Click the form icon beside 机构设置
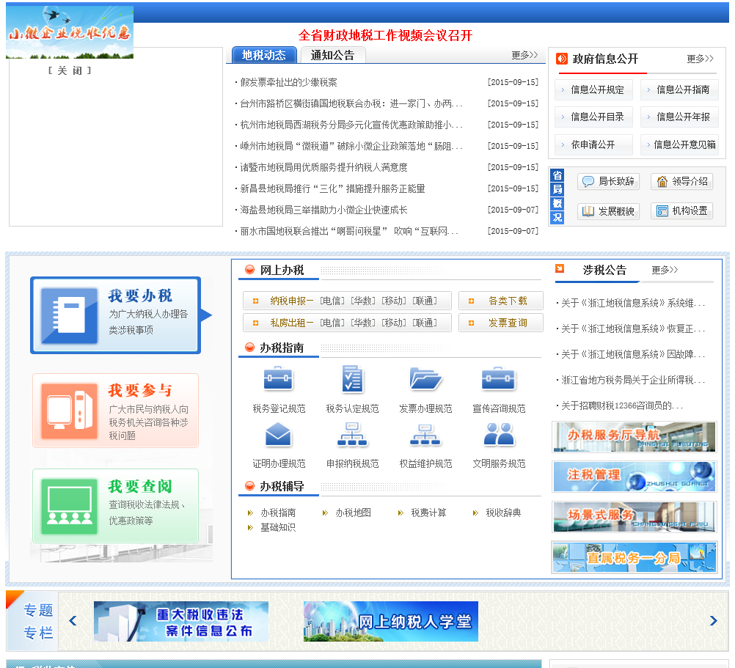 662,210
